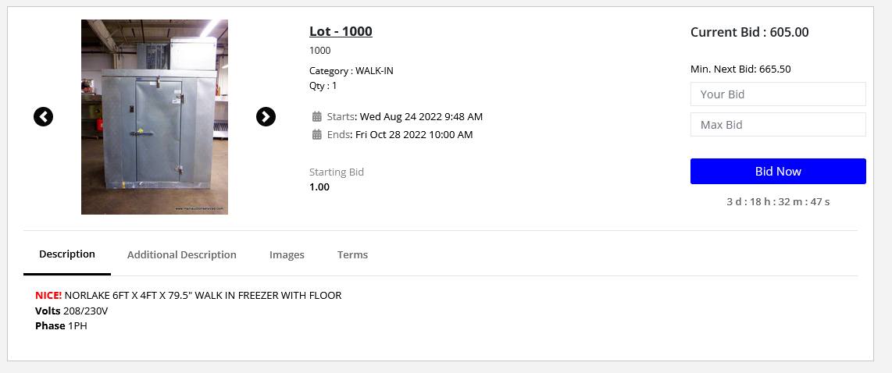Viewport: 892px width, 373px height.
Task: Click the red NICE! description text
Action: [x=48, y=296]
